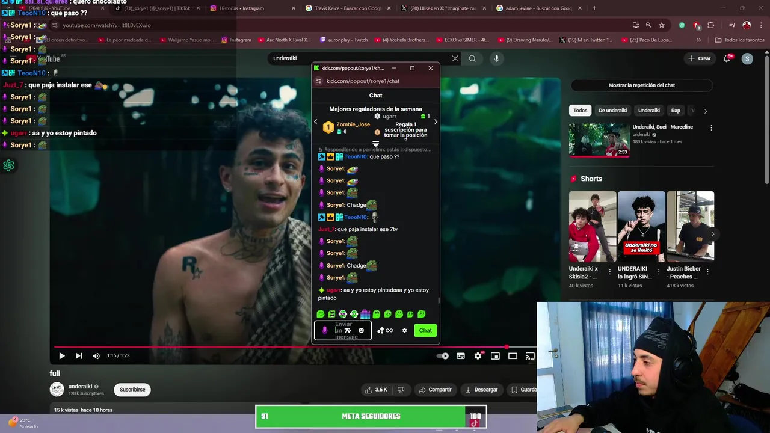Viewport: 770px width, 433px height.
Task: Open YouTube notifications bell
Action: click(727, 58)
